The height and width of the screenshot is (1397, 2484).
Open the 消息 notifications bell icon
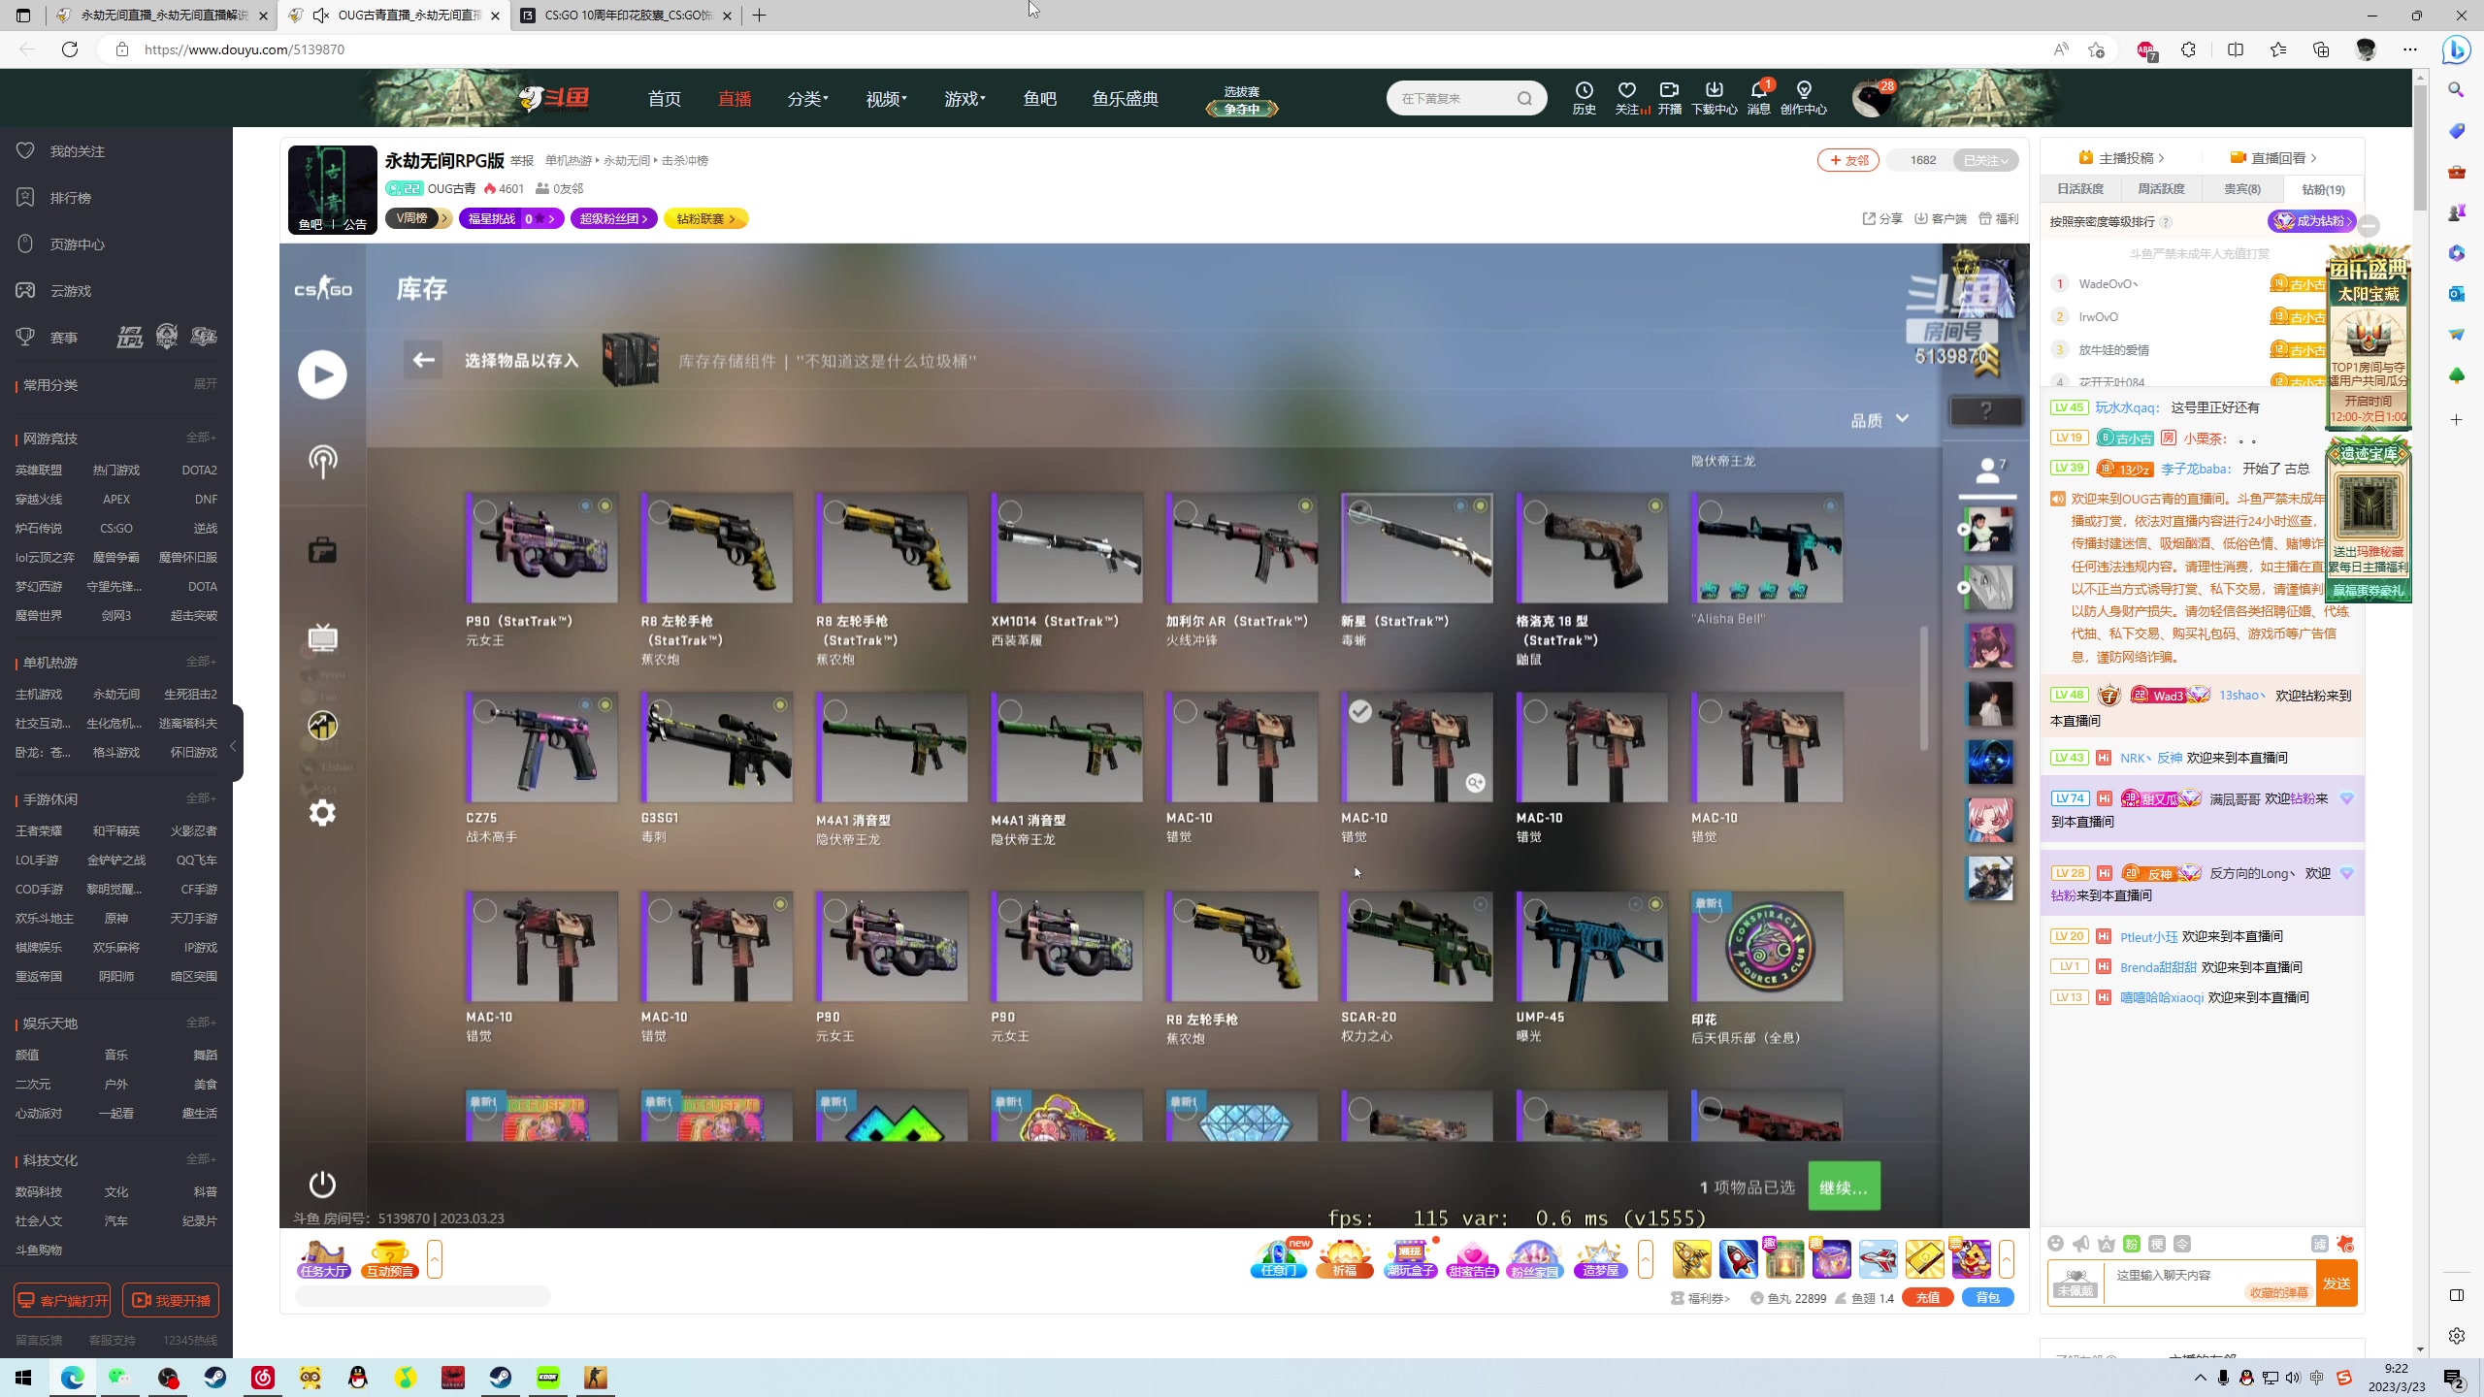click(1759, 98)
